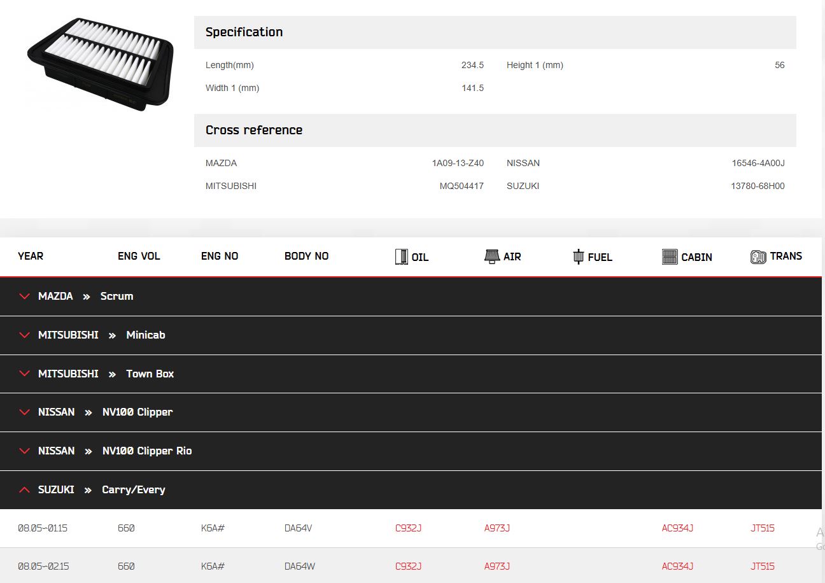Open JT515 trans filter for DA64V
This screenshot has height=583, width=825.
(x=763, y=528)
